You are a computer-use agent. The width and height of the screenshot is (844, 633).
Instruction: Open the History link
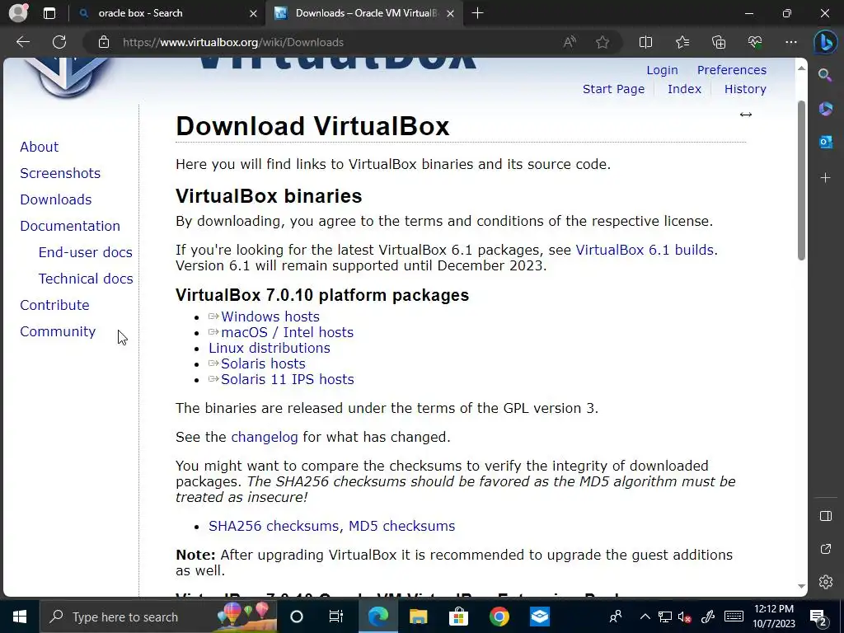745,89
